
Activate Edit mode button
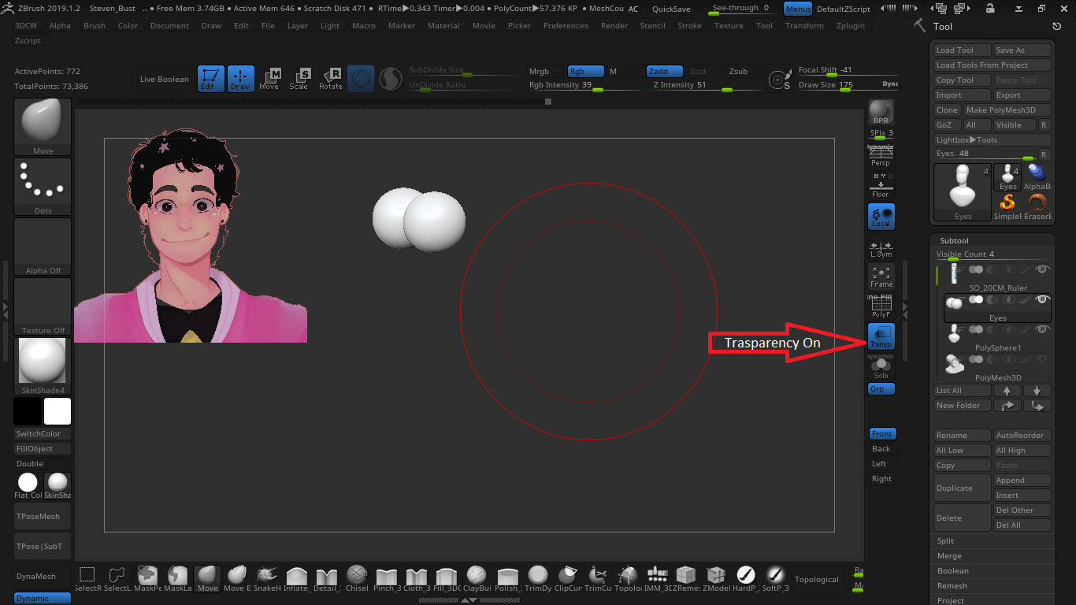point(210,78)
